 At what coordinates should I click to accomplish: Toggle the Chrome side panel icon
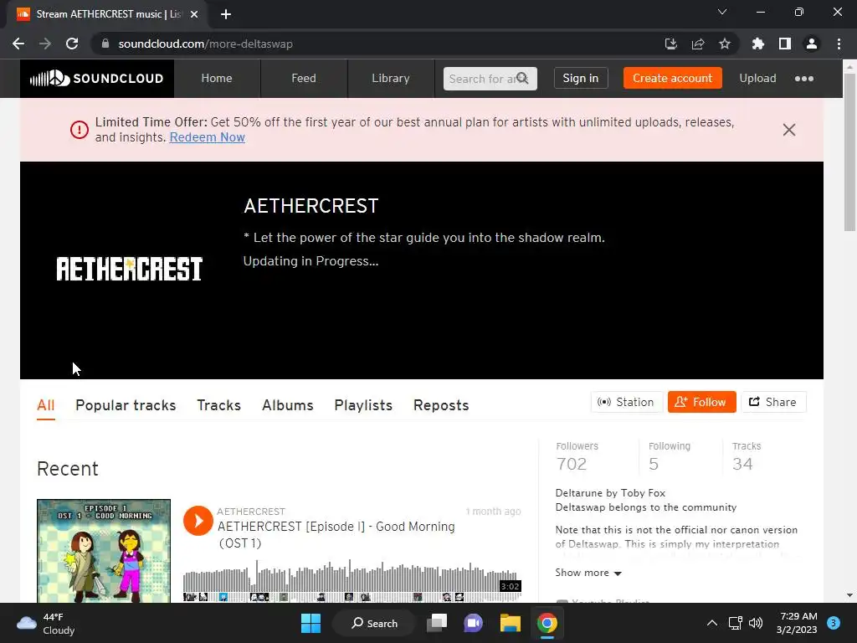(785, 44)
